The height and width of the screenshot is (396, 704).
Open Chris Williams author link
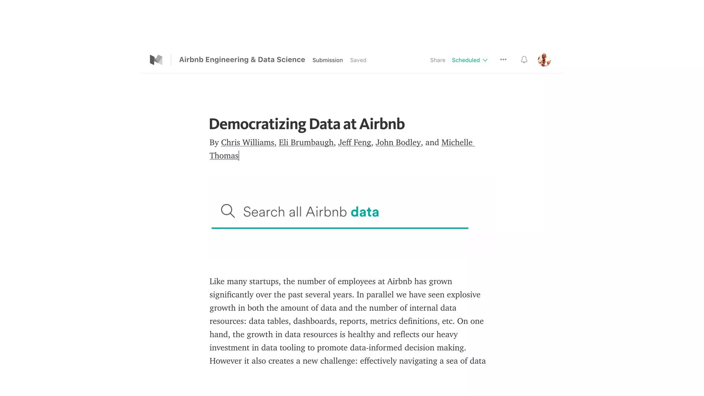click(247, 142)
